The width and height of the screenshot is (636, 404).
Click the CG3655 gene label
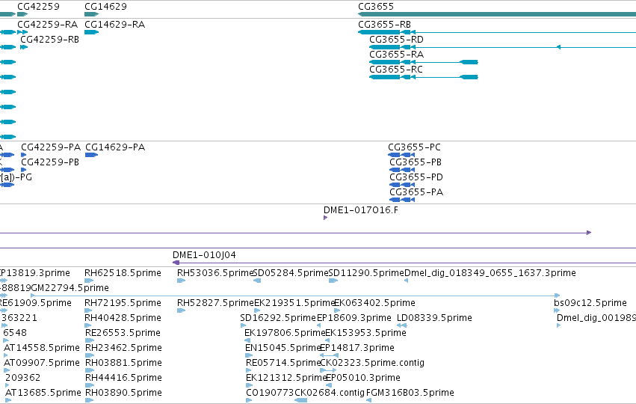(376, 7)
